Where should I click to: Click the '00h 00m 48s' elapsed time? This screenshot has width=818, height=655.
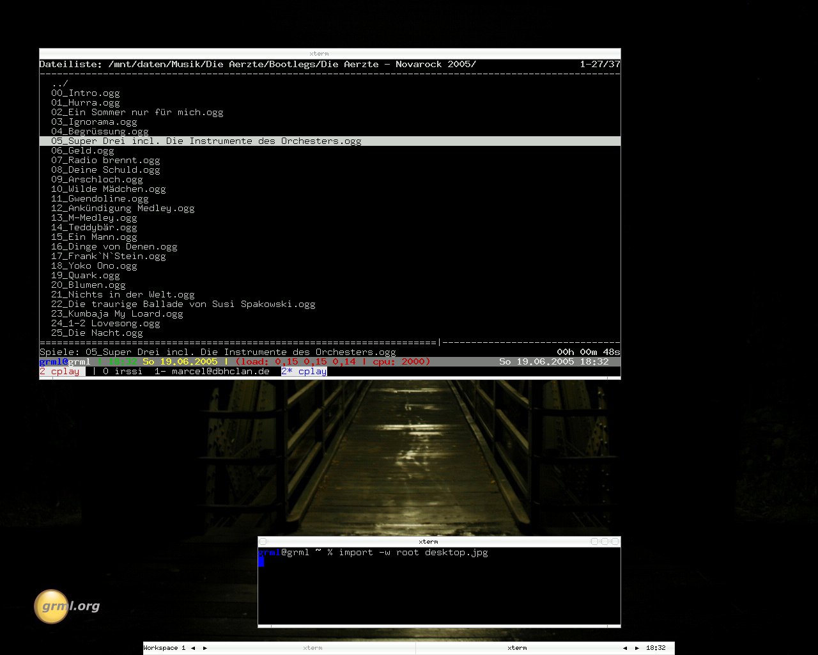(589, 352)
